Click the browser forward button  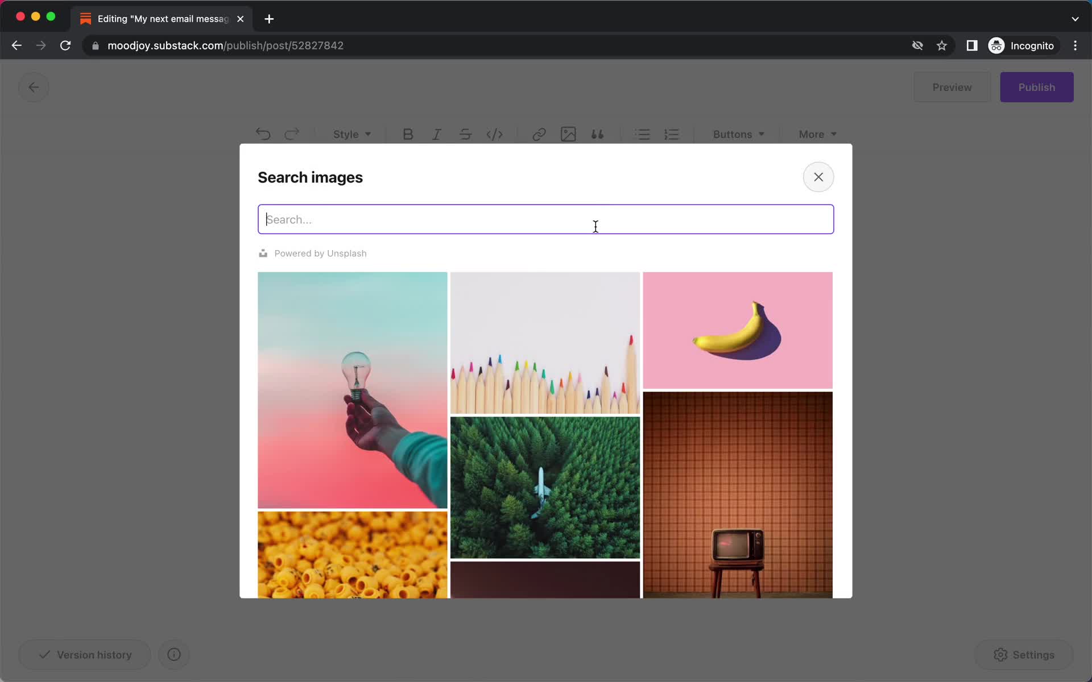pyautogui.click(x=41, y=45)
